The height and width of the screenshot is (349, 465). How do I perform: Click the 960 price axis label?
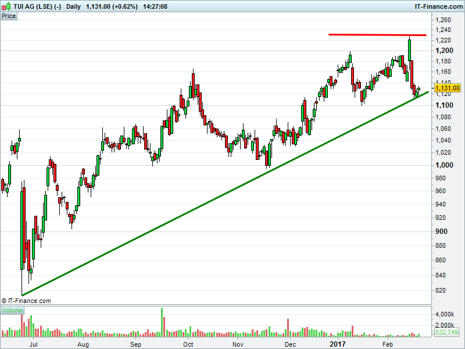click(x=441, y=191)
